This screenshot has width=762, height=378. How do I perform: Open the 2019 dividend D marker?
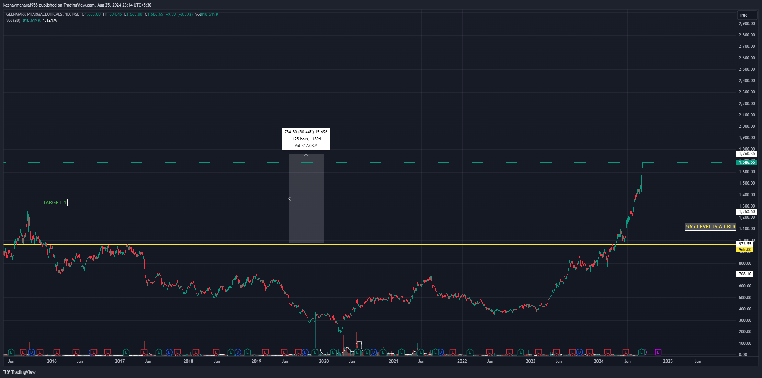(305, 352)
